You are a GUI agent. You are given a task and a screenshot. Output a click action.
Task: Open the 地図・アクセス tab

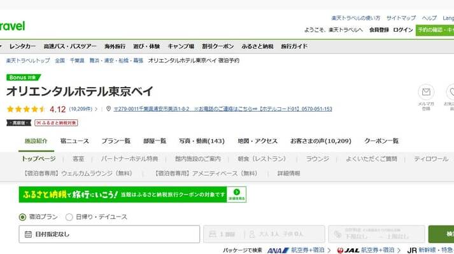[x=257, y=141]
